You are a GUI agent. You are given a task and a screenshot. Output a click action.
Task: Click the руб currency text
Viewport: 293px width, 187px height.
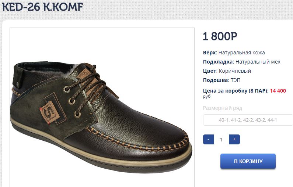(x=207, y=97)
